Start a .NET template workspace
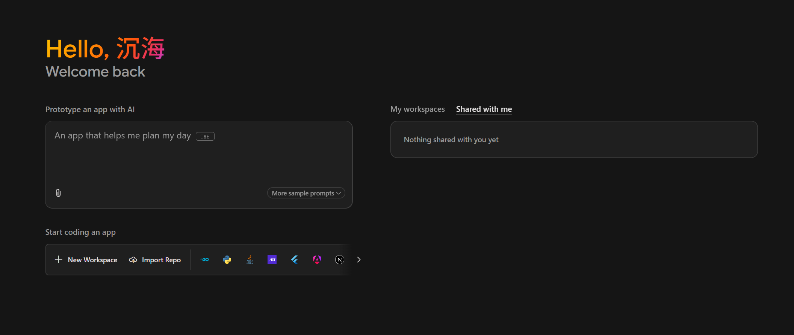Image resolution: width=794 pixels, height=335 pixels. coord(272,260)
